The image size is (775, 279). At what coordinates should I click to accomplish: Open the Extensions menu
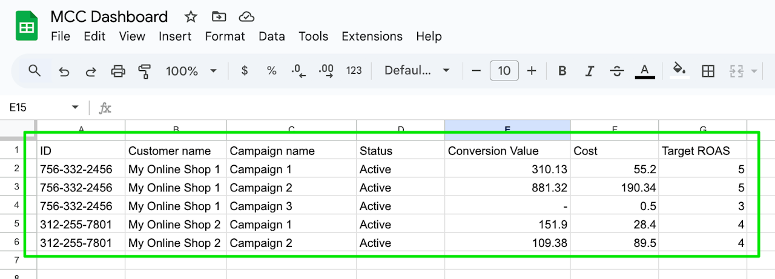pyautogui.click(x=372, y=36)
